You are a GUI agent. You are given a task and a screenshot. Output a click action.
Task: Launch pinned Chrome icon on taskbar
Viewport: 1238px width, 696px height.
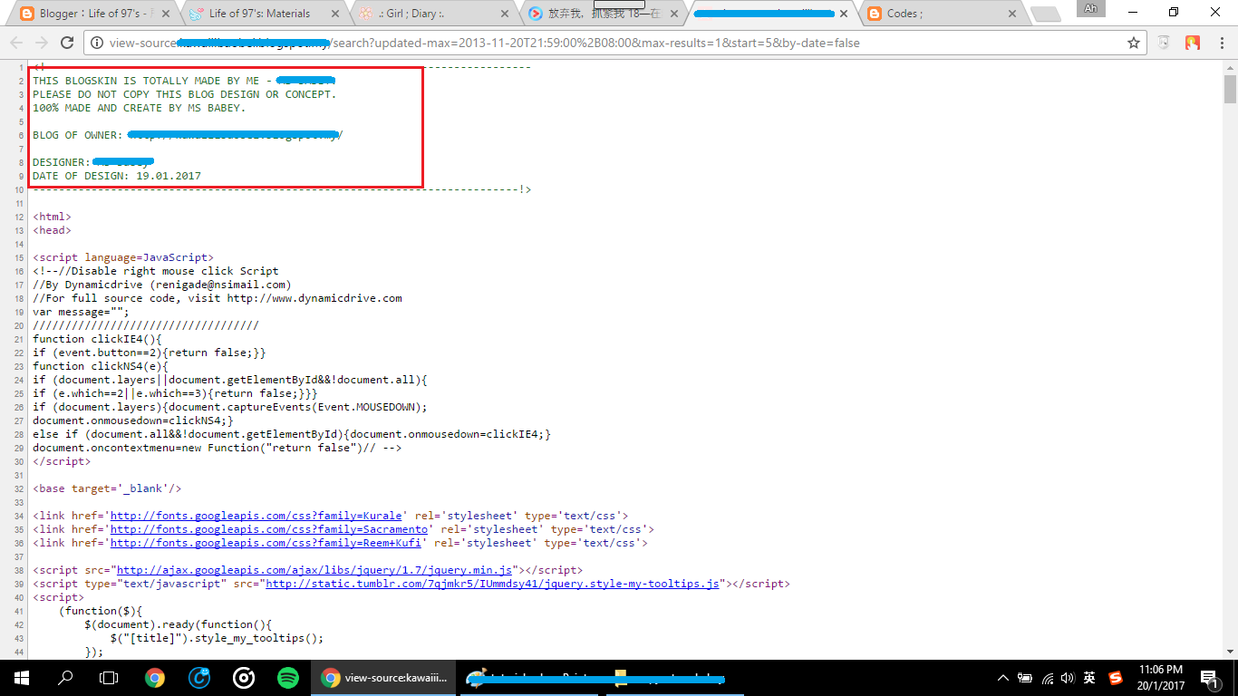tap(154, 677)
